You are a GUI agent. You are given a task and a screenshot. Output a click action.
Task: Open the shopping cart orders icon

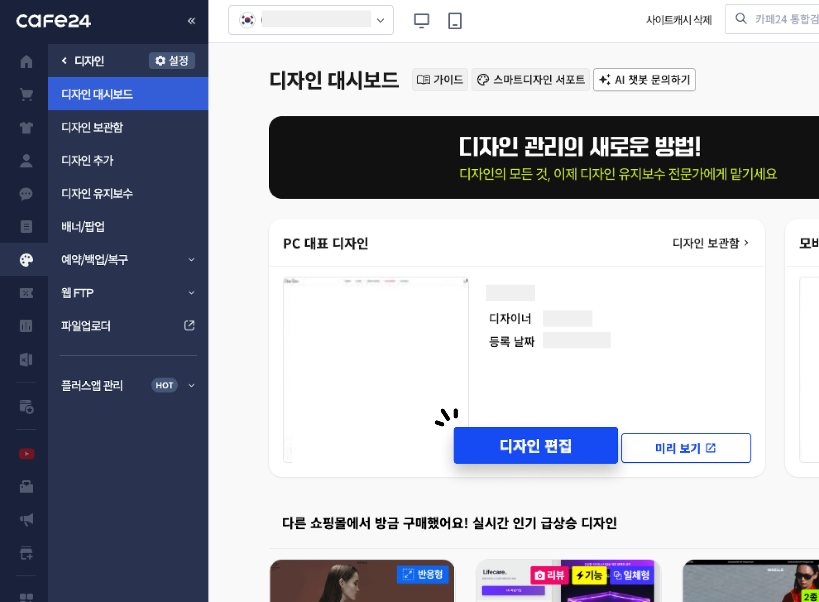coord(26,94)
